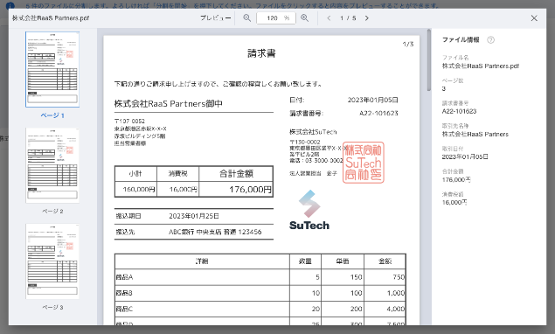The image size is (555, 334).
Task: Go to next file with right chevron
Action: tap(367, 18)
